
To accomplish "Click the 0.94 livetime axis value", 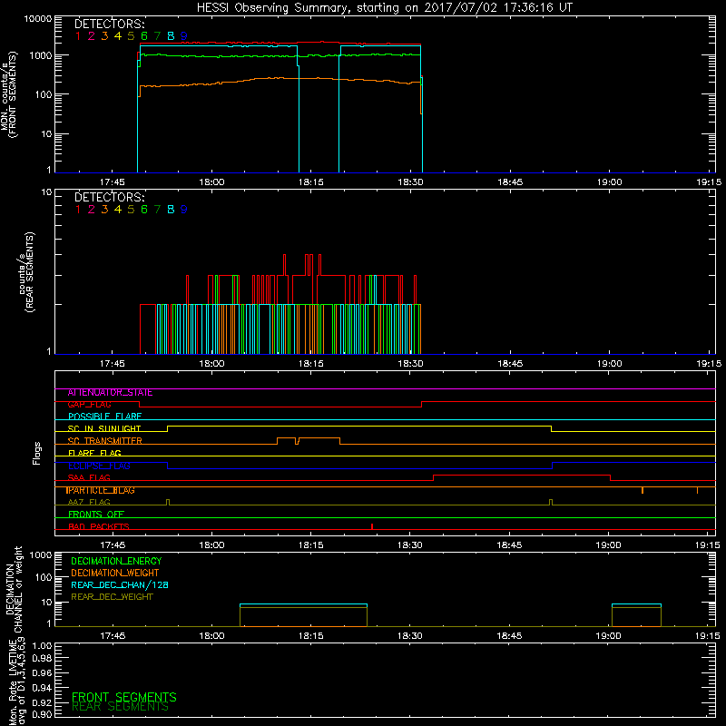I will pos(42,688).
